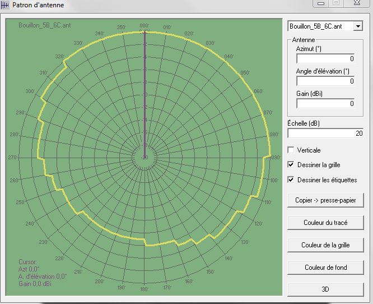Click the Bouillon_5B_6C.ant label in plot
This screenshot has width=373, height=304.
pyautogui.click(x=44, y=25)
